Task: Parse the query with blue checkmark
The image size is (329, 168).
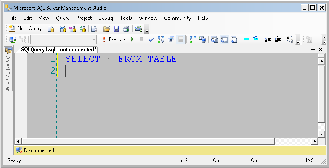Action: (151, 39)
